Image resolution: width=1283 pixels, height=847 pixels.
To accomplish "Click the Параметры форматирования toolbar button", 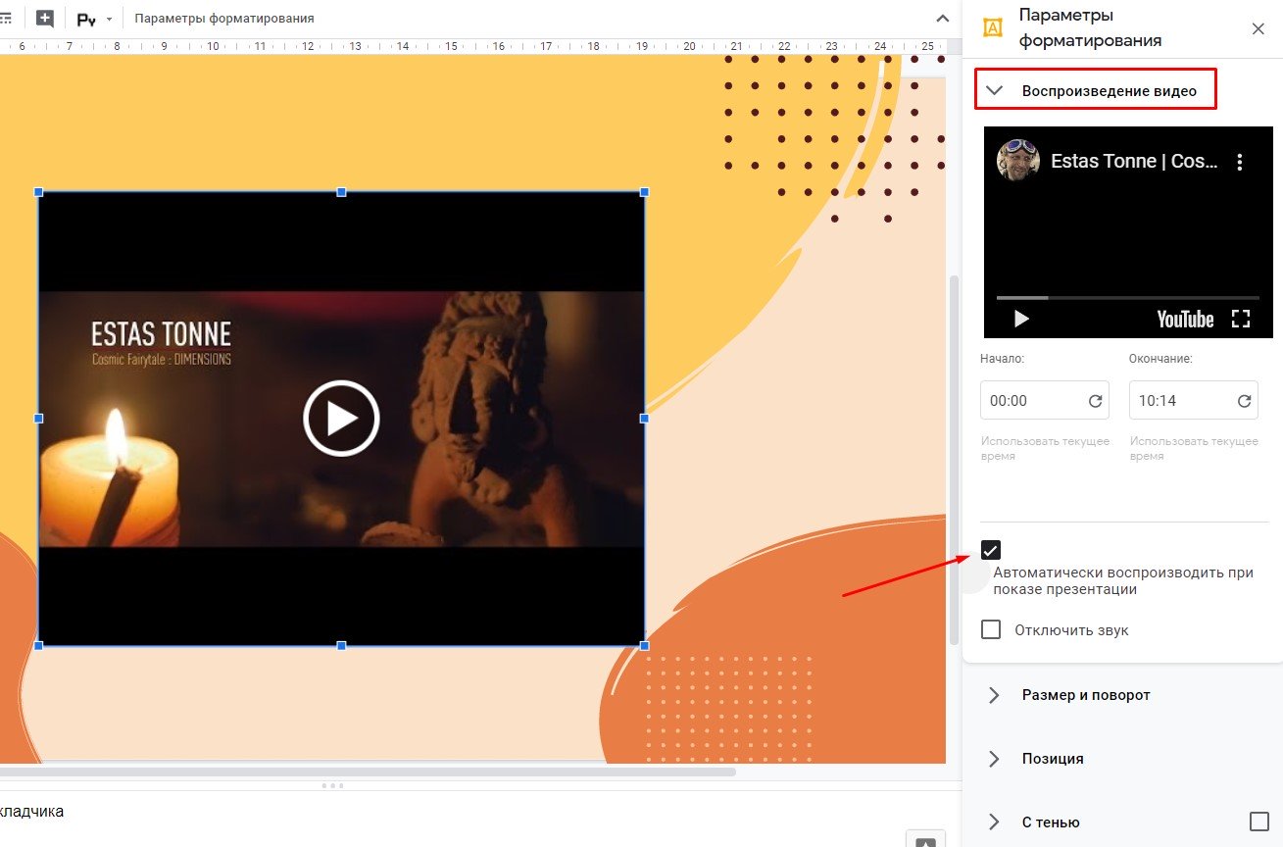I will coord(224,19).
